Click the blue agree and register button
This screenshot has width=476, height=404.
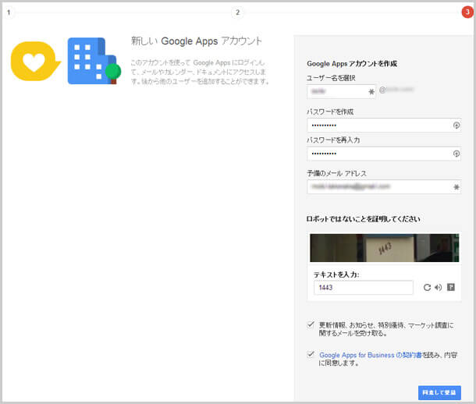tap(439, 392)
